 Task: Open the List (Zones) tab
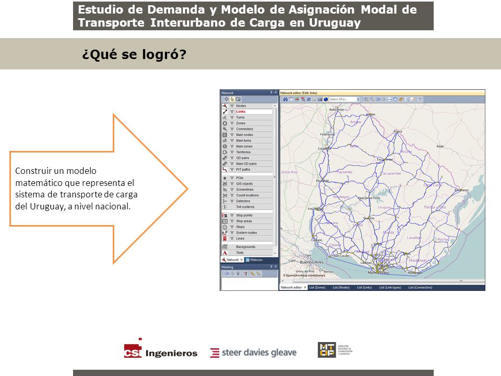pyautogui.click(x=317, y=287)
